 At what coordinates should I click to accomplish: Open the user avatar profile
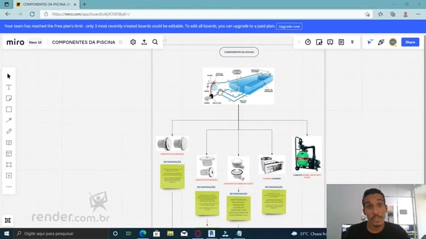tap(393, 42)
